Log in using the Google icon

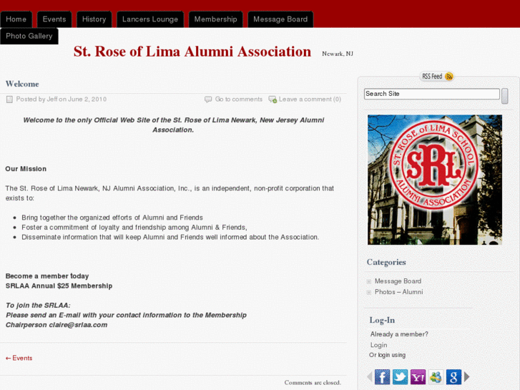coord(453,376)
